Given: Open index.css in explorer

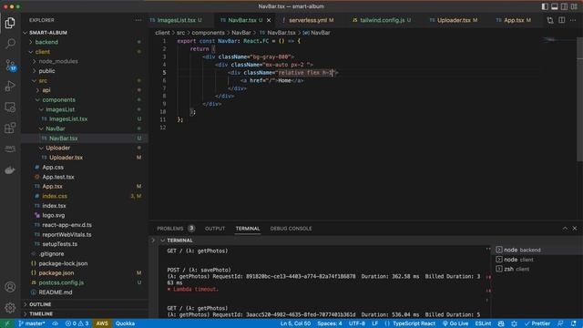Looking at the screenshot, I should coord(85,196).
